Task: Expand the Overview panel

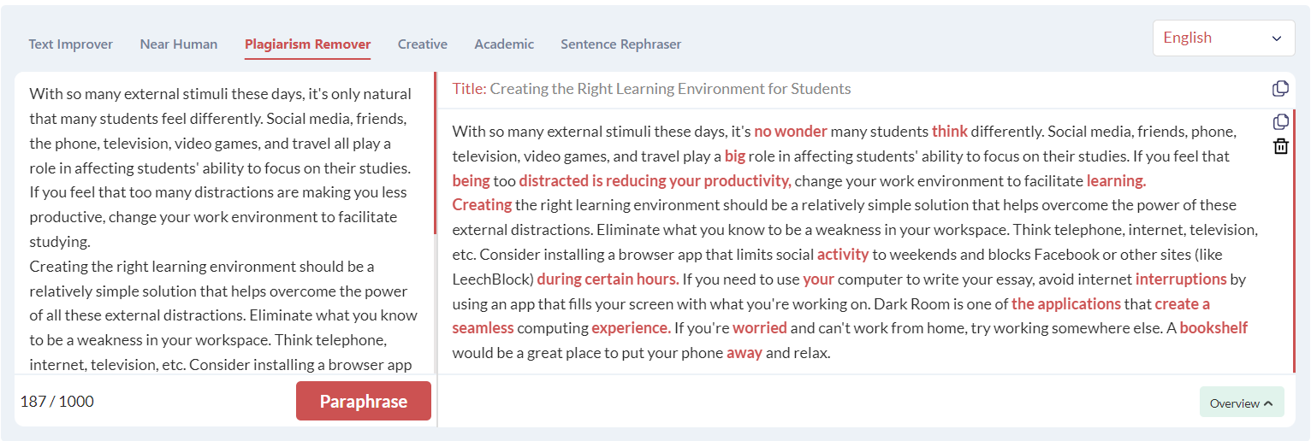Action: point(1242,403)
